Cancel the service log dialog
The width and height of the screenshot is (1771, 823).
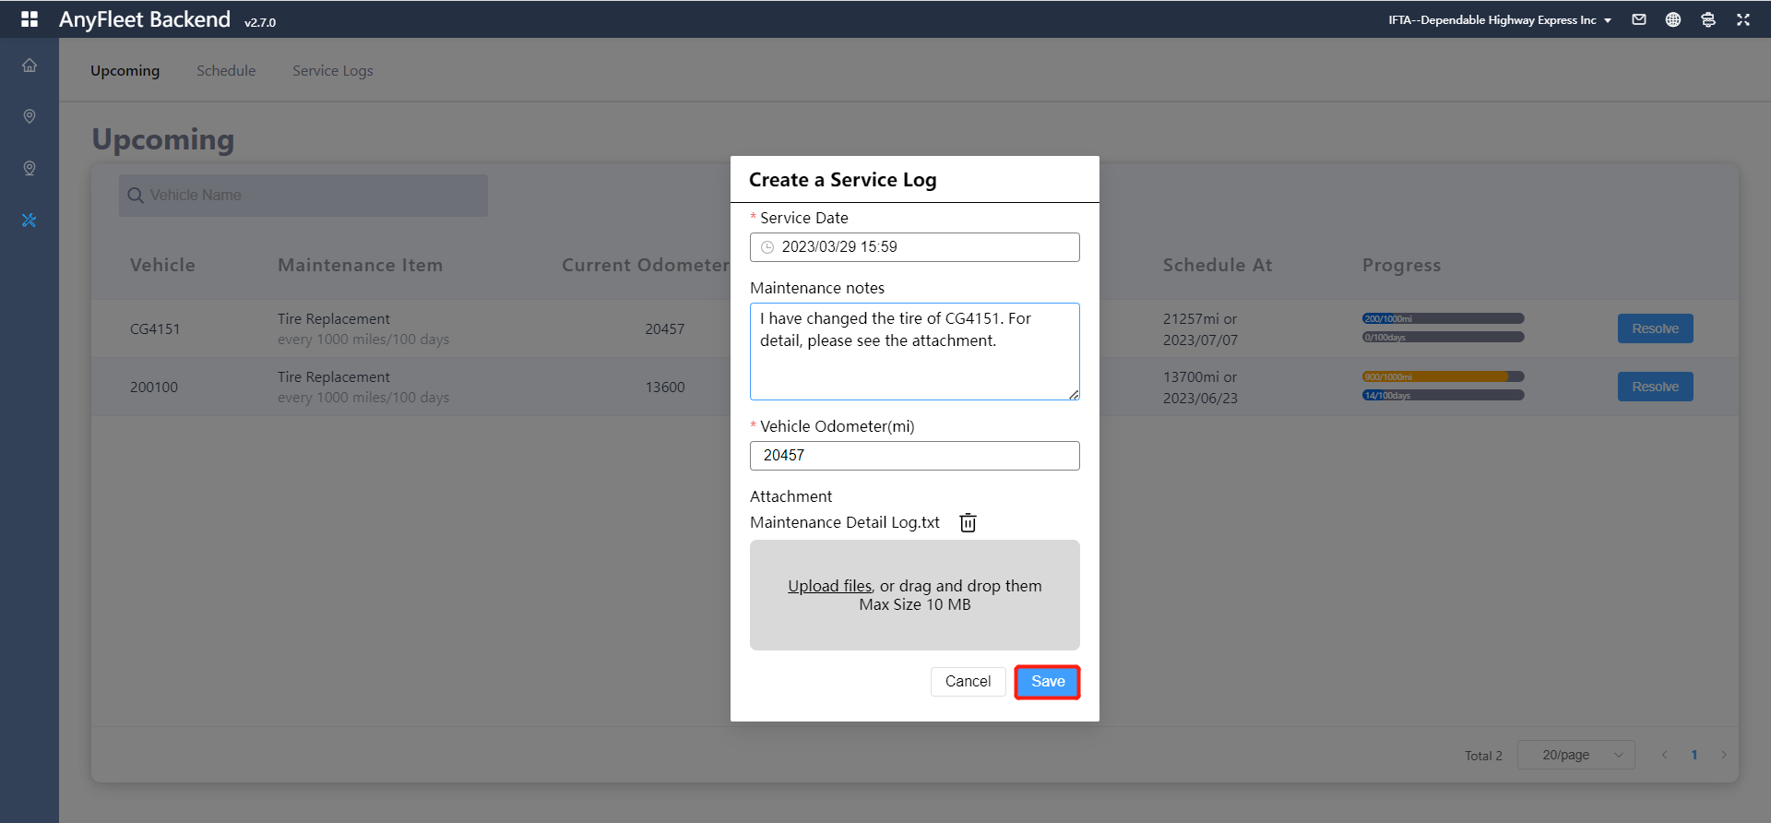coord(968,682)
